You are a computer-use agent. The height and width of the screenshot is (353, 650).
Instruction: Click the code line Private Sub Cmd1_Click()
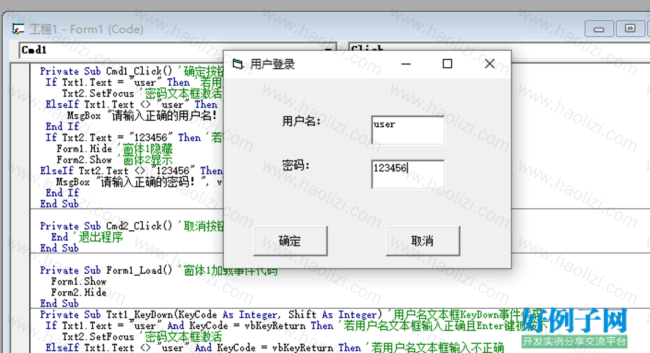tap(106, 71)
